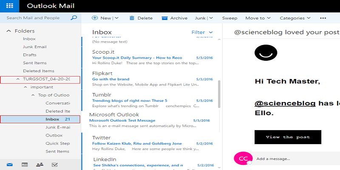340x170 pixels.
Task: Click the Inbox heading above message list
Action: [x=102, y=32]
